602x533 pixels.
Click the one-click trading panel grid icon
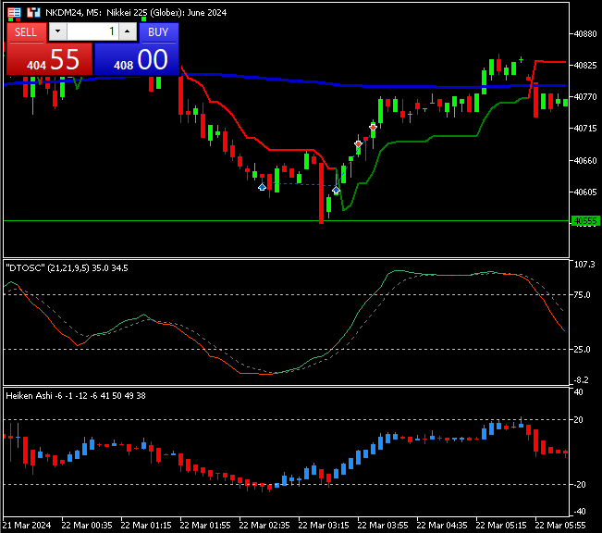click(x=14, y=13)
